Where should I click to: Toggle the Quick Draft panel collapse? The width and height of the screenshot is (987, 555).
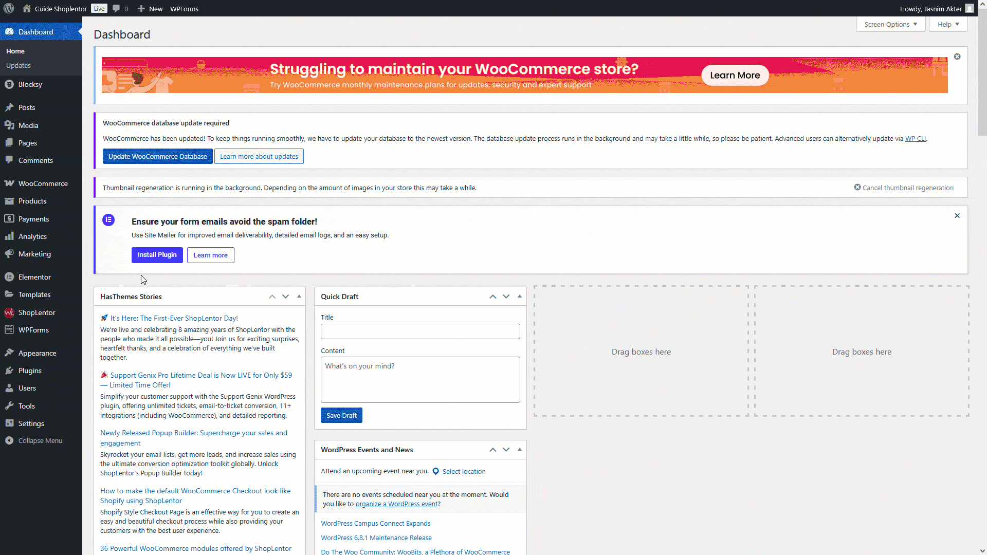520,297
